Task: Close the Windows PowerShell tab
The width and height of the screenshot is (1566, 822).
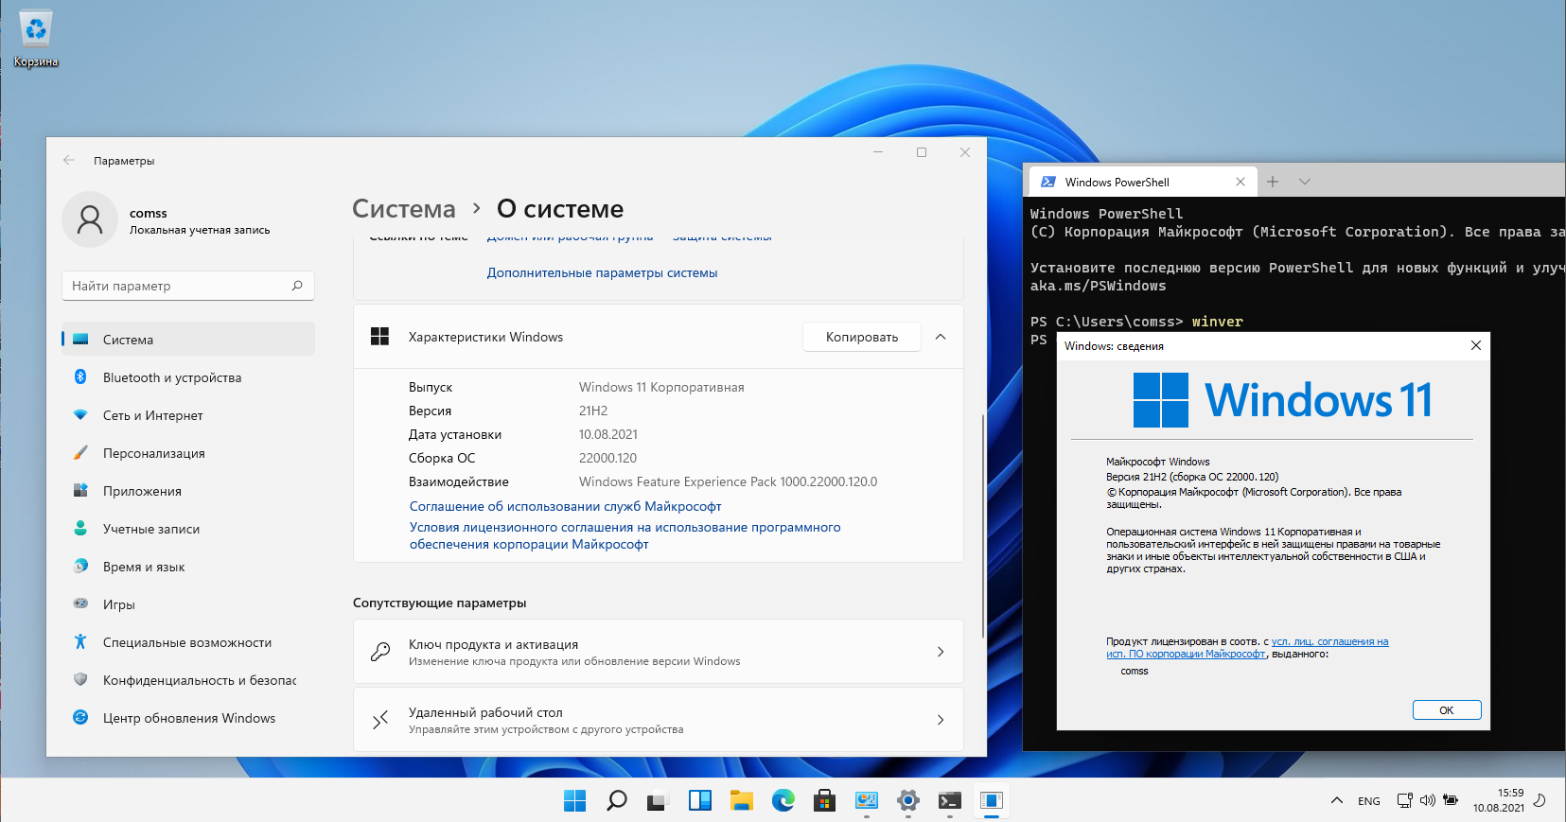Action: (x=1240, y=182)
